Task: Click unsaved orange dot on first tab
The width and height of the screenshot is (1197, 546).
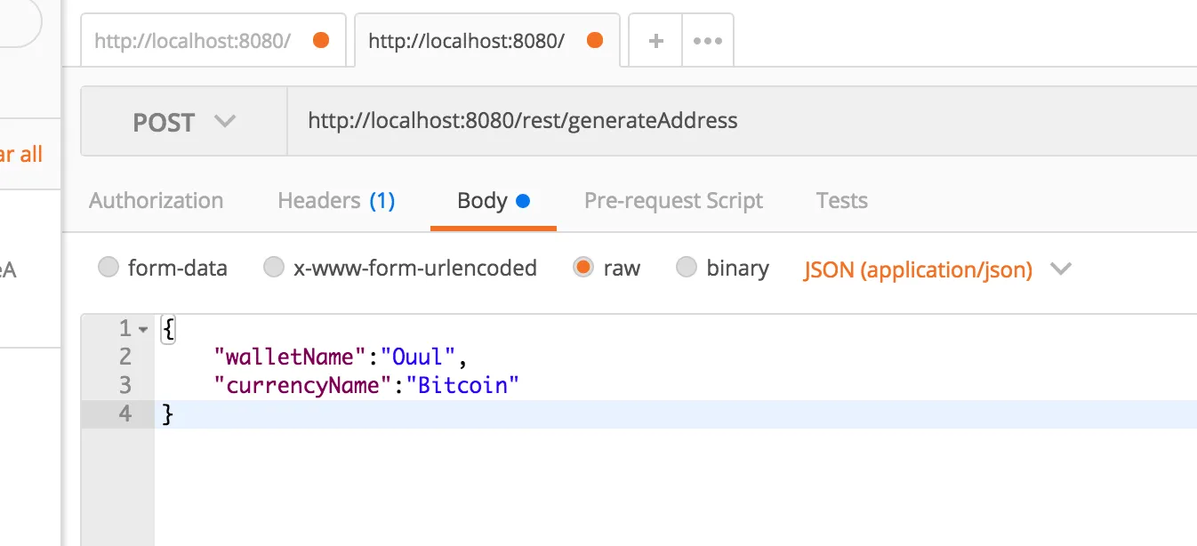Action: pos(321,40)
